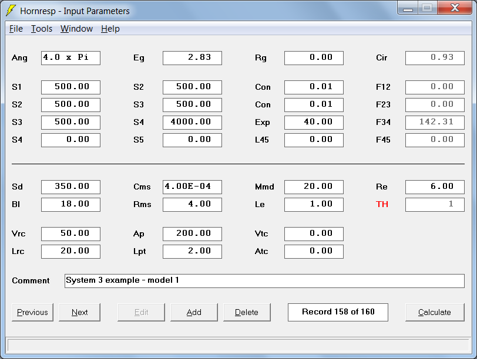Screen dimensions: 477x359
Task: Click the Cir value 0.93
Action: click(x=435, y=57)
